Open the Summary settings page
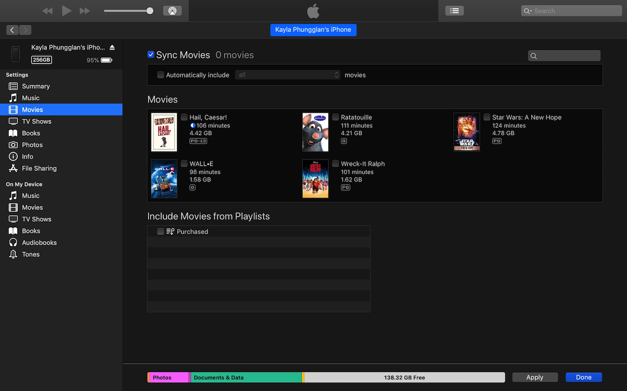 tap(36, 85)
